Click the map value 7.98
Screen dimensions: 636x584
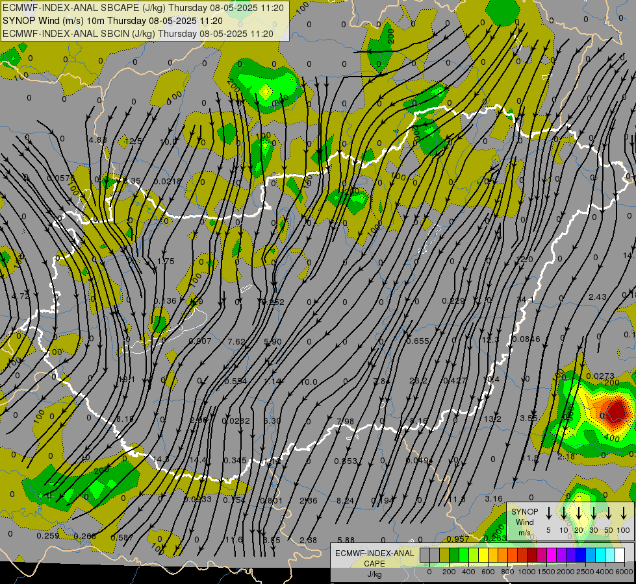click(346, 422)
